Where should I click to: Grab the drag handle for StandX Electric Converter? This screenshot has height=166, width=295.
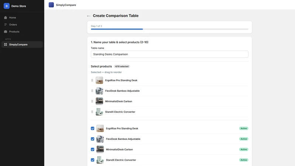click(92, 112)
